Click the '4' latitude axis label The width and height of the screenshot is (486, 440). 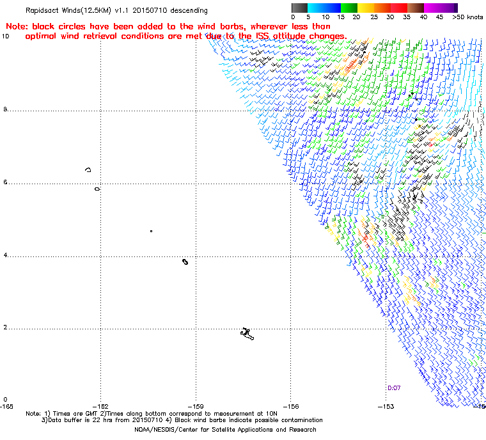click(x=5, y=255)
